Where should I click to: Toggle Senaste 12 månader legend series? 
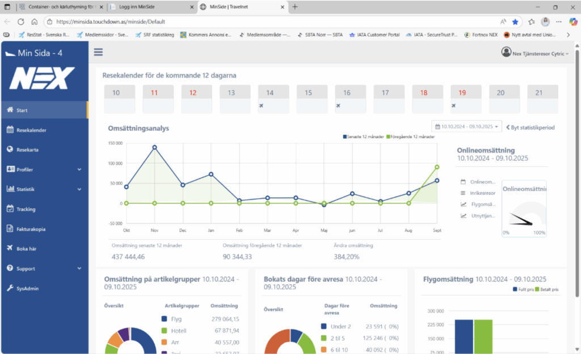pyautogui.click(x=363, y=137)
